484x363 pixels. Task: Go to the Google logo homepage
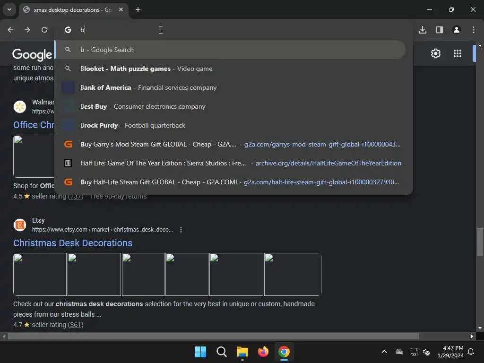[32, 55]
